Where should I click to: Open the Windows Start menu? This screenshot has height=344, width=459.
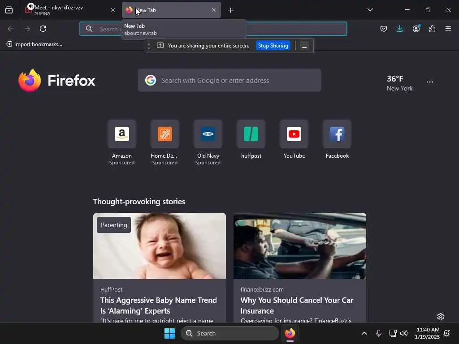(x=169, y=333)
